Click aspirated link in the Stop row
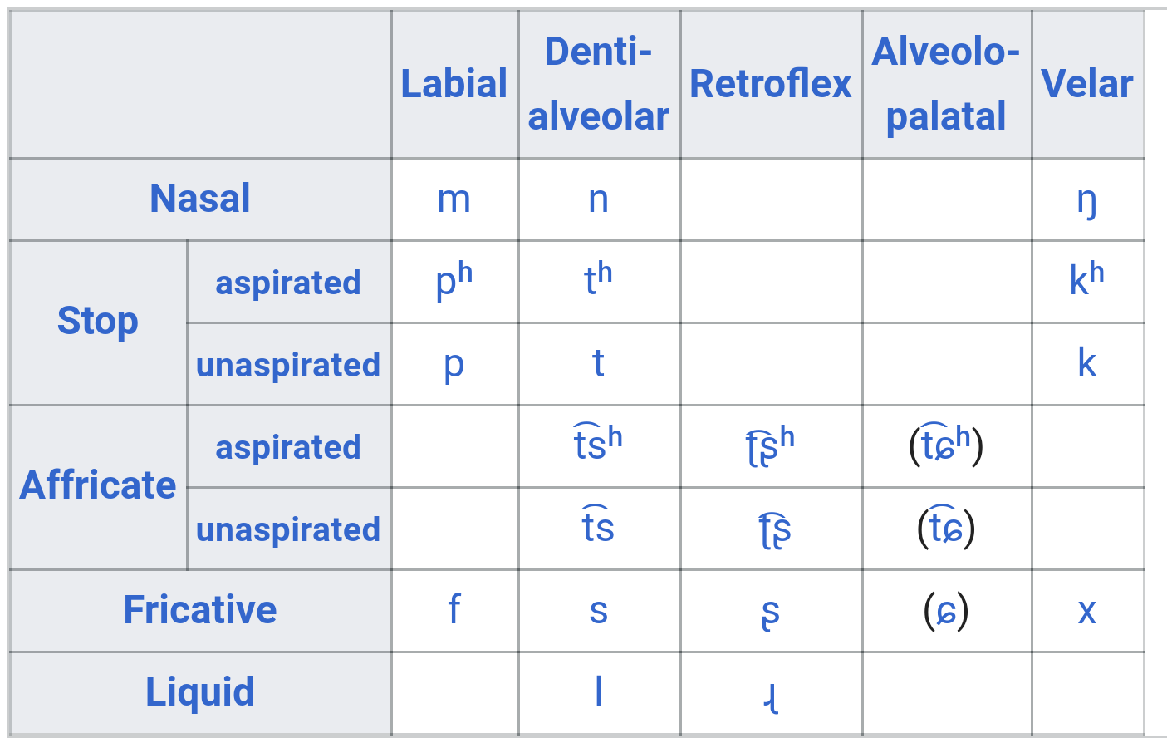The width and height of the screenshot is (1167, 743). click(x=287, y=283)
